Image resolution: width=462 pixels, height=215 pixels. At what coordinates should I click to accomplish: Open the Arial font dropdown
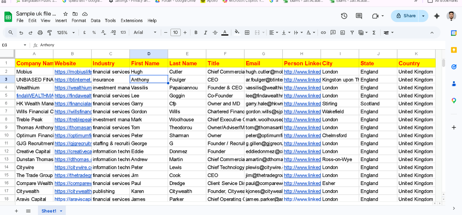[145, 33]
